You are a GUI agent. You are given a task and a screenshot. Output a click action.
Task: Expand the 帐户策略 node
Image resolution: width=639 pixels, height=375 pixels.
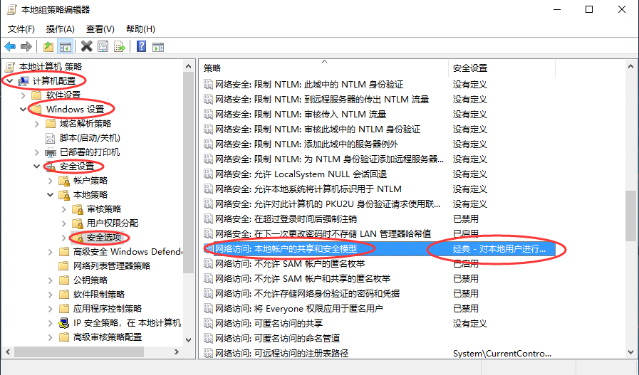tap(50, 181)
